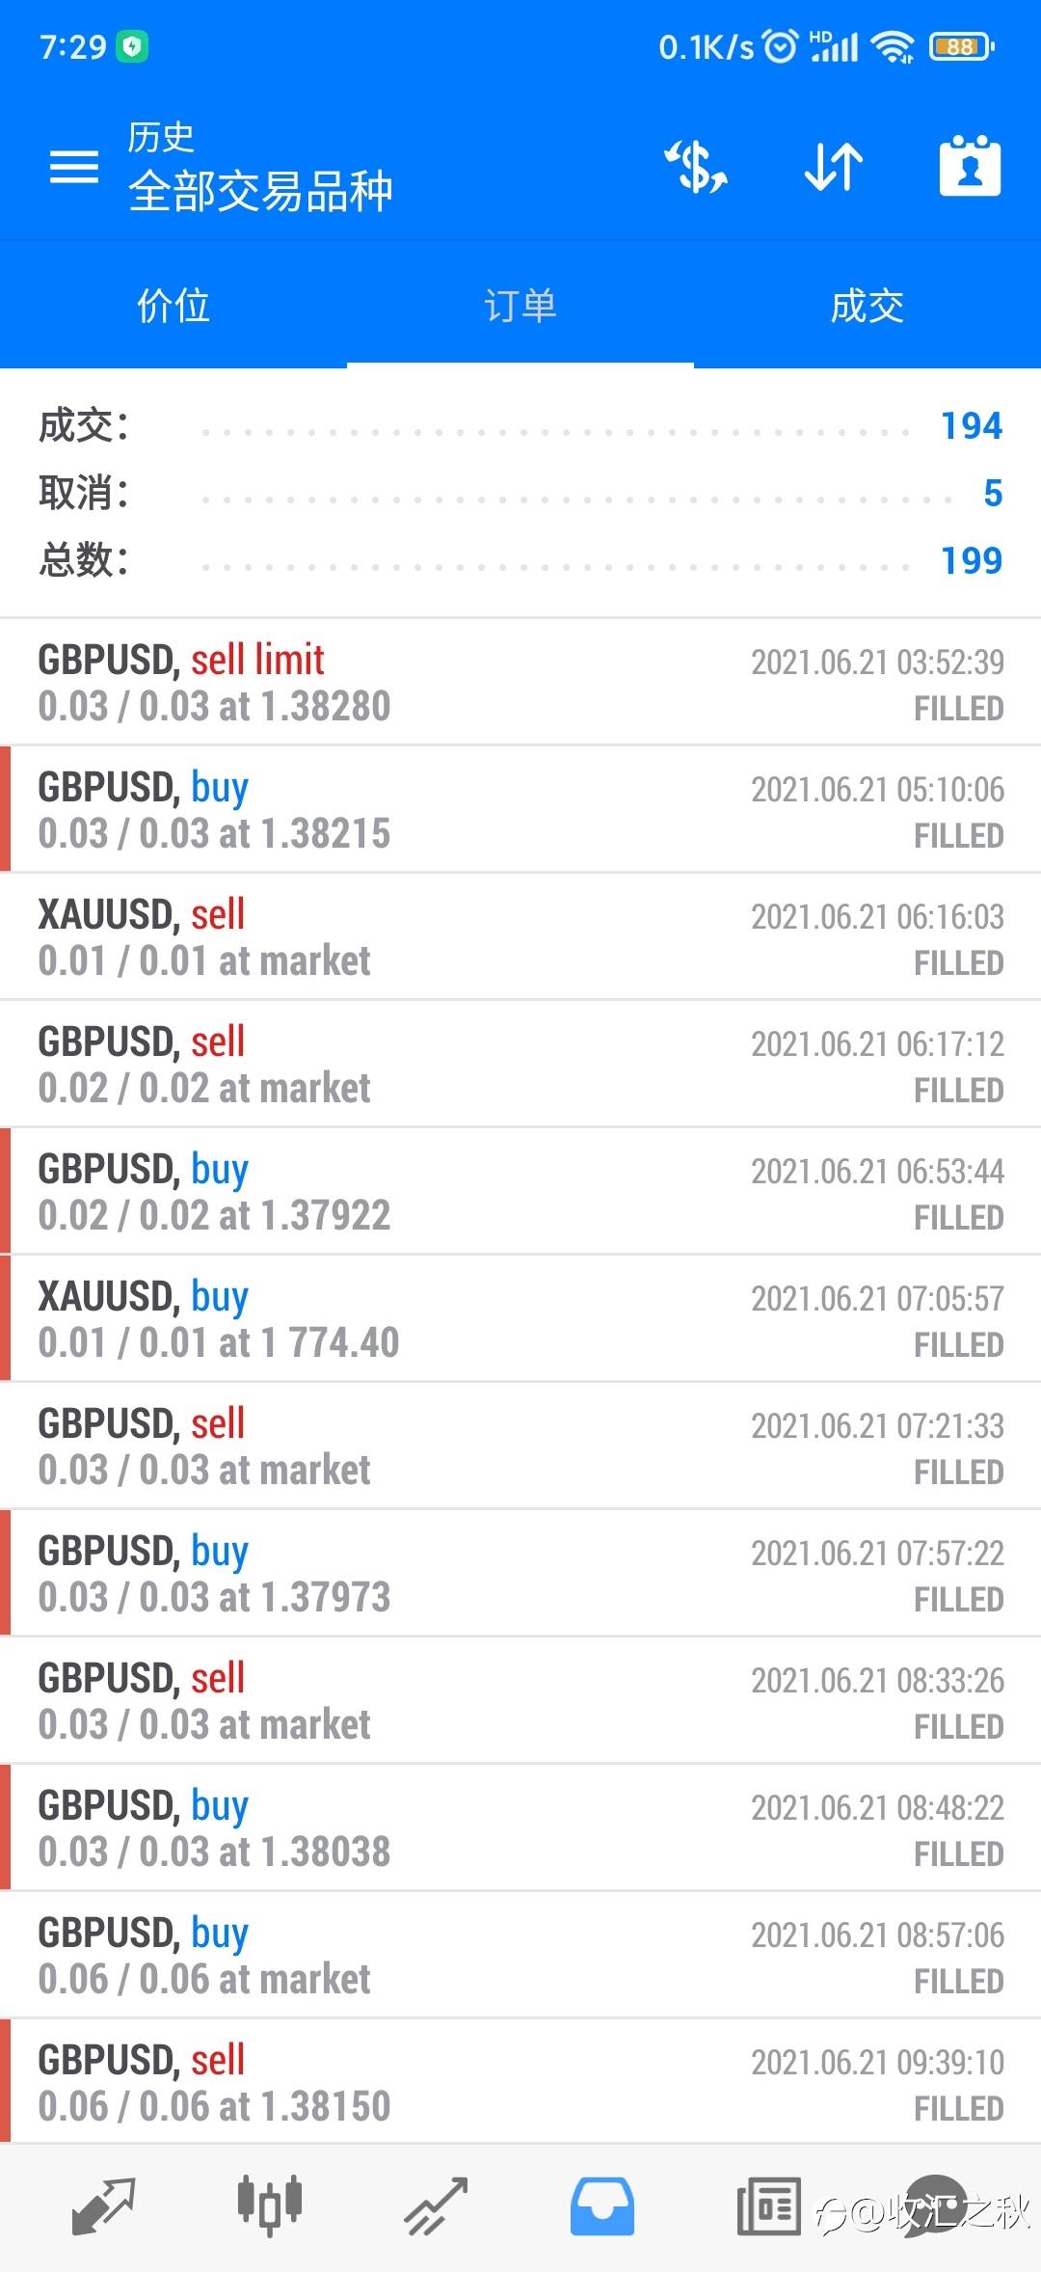Tap the History inbox tray icon
Viewport: 1041px width, 2272px height.
[601, 2206]
